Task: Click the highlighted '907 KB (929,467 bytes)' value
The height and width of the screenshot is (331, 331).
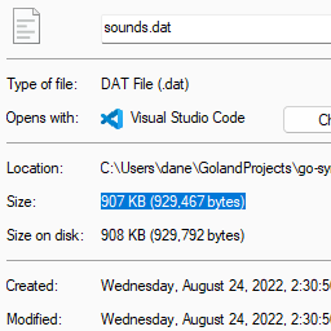Action: (x=173, y=201)
